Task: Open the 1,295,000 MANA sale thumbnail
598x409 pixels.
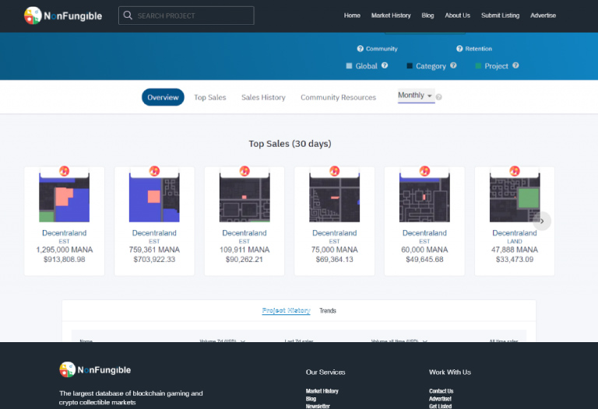Action: click(x=65, y=198)
